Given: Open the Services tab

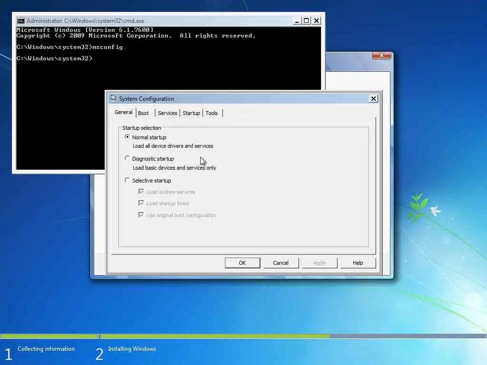Looking at the screenshot, I should [167, 113].
